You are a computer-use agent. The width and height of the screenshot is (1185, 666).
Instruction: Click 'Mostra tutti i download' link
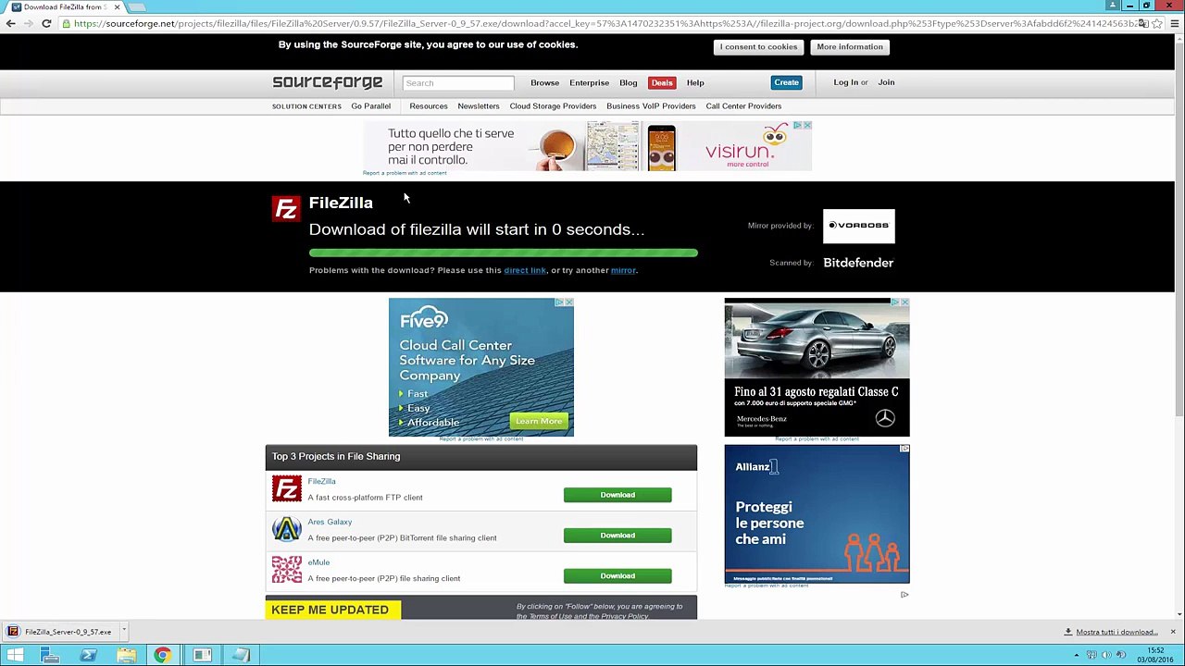tap(1116, 632)
